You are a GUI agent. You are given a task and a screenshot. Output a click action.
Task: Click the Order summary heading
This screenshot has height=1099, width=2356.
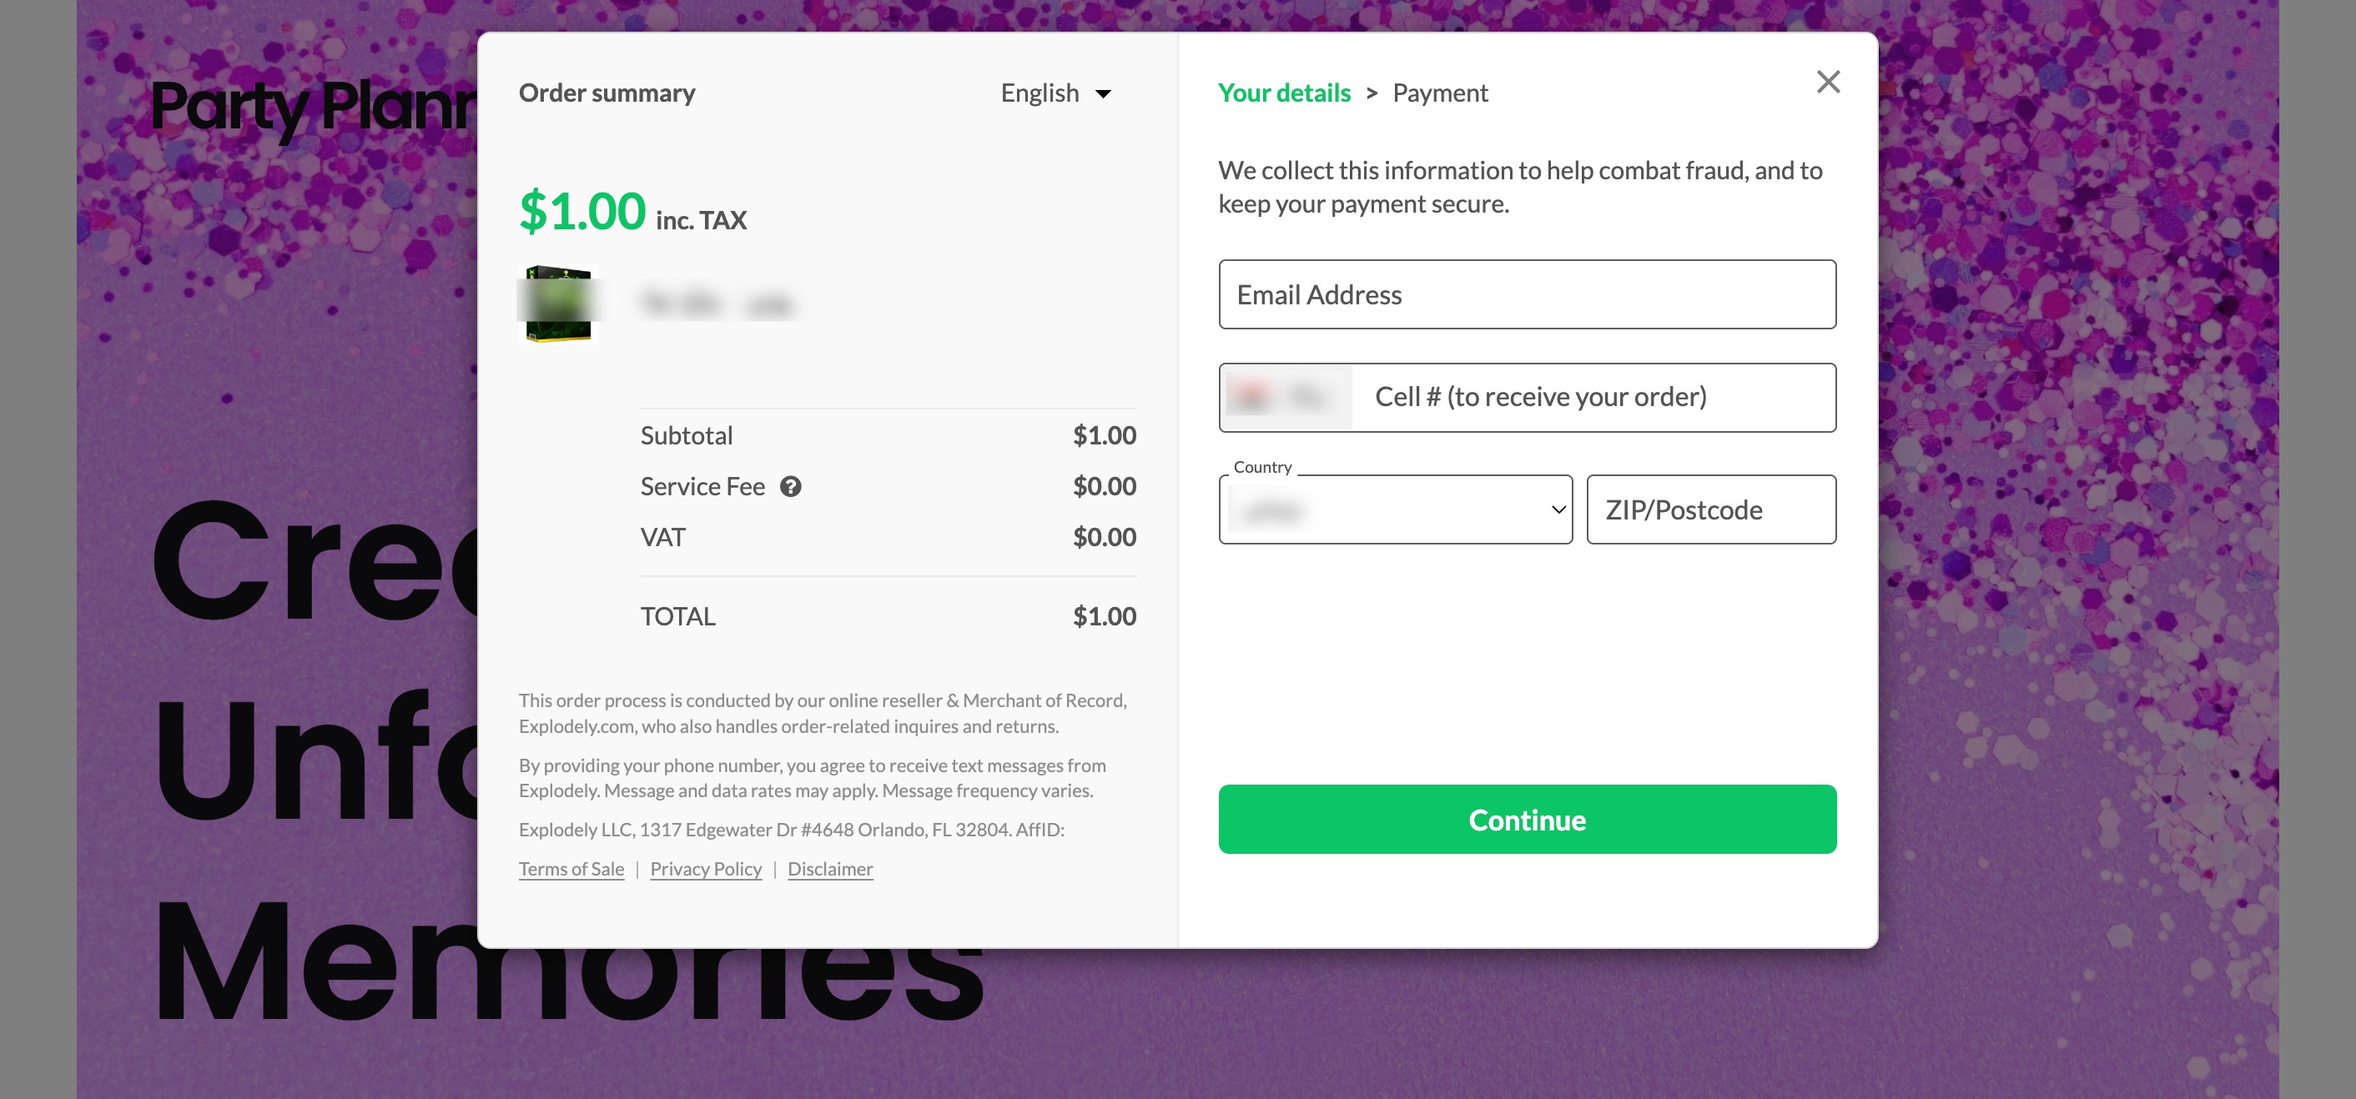tap(607, 93)
